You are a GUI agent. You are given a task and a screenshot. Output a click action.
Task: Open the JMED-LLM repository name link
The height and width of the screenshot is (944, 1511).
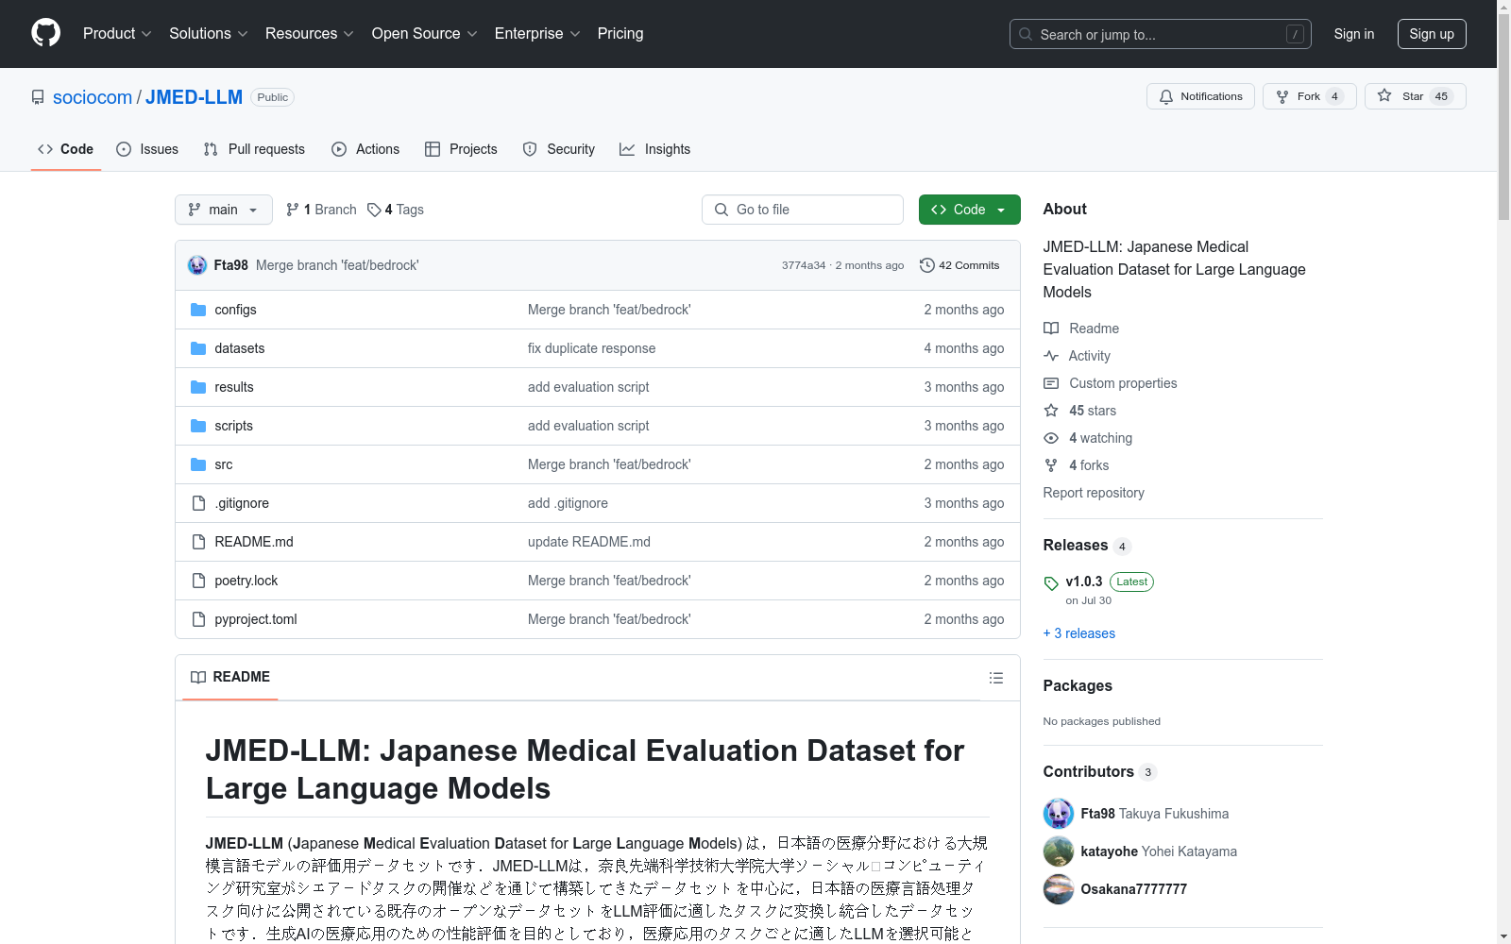pos(194,97)
